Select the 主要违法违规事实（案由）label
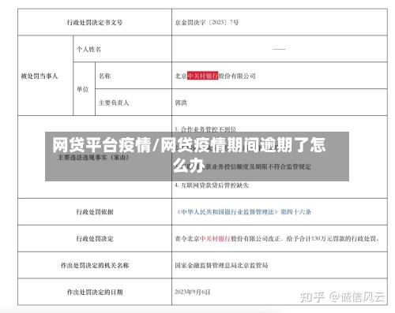395x313 pixels. click(93, 158)
